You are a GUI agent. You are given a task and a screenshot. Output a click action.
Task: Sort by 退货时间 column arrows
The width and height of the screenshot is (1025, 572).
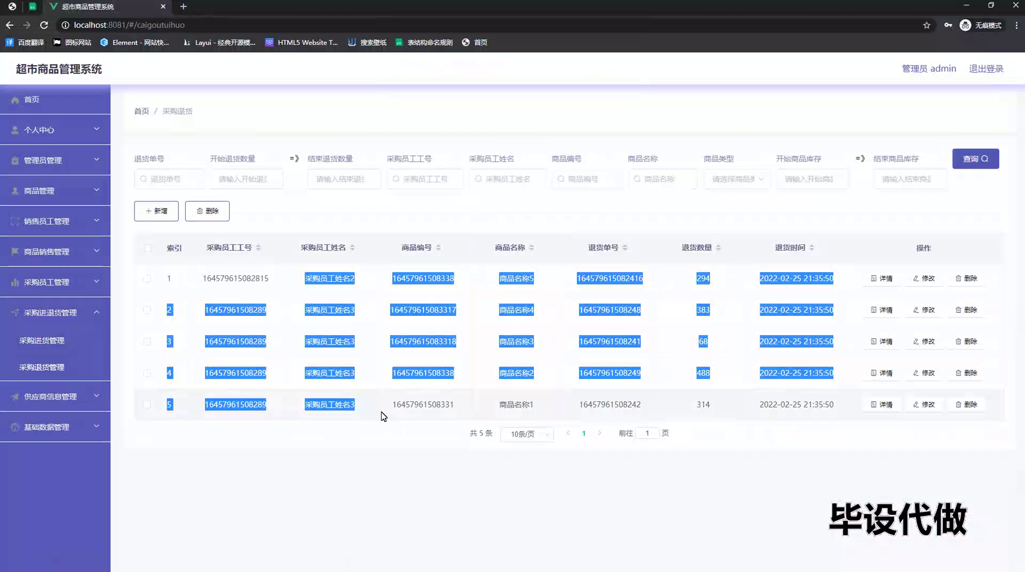click(812, 248)
